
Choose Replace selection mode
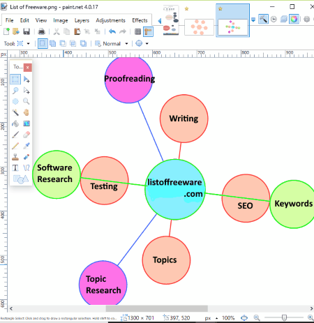pyautogui.click(x=43, y=43)
